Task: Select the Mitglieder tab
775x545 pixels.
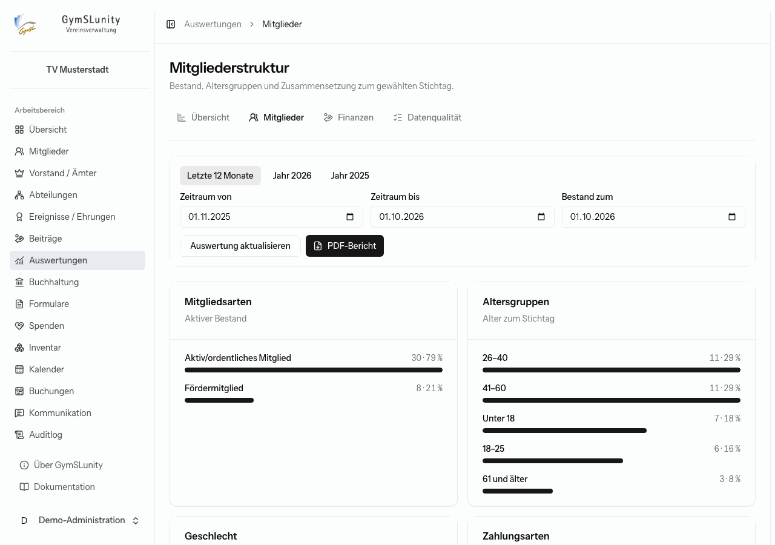Action: click(x=277, y=117)
